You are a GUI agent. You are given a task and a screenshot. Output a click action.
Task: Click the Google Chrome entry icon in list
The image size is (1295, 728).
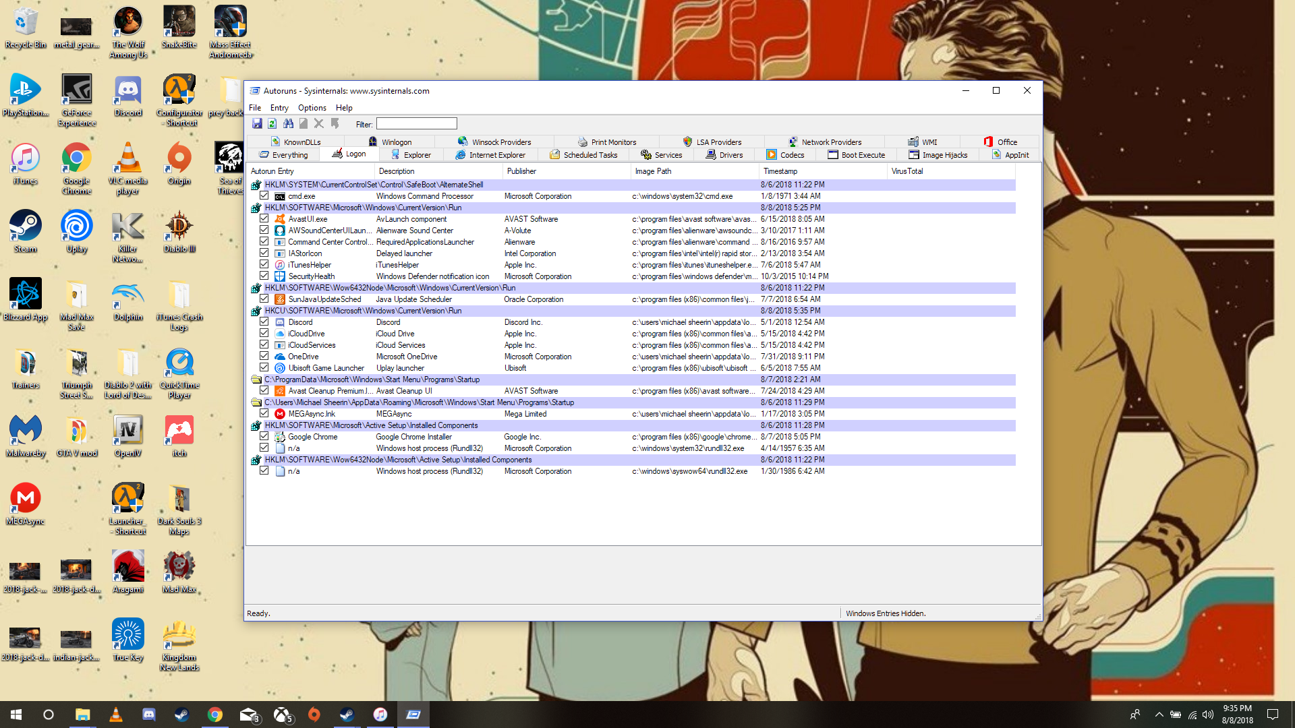[280, 437]
